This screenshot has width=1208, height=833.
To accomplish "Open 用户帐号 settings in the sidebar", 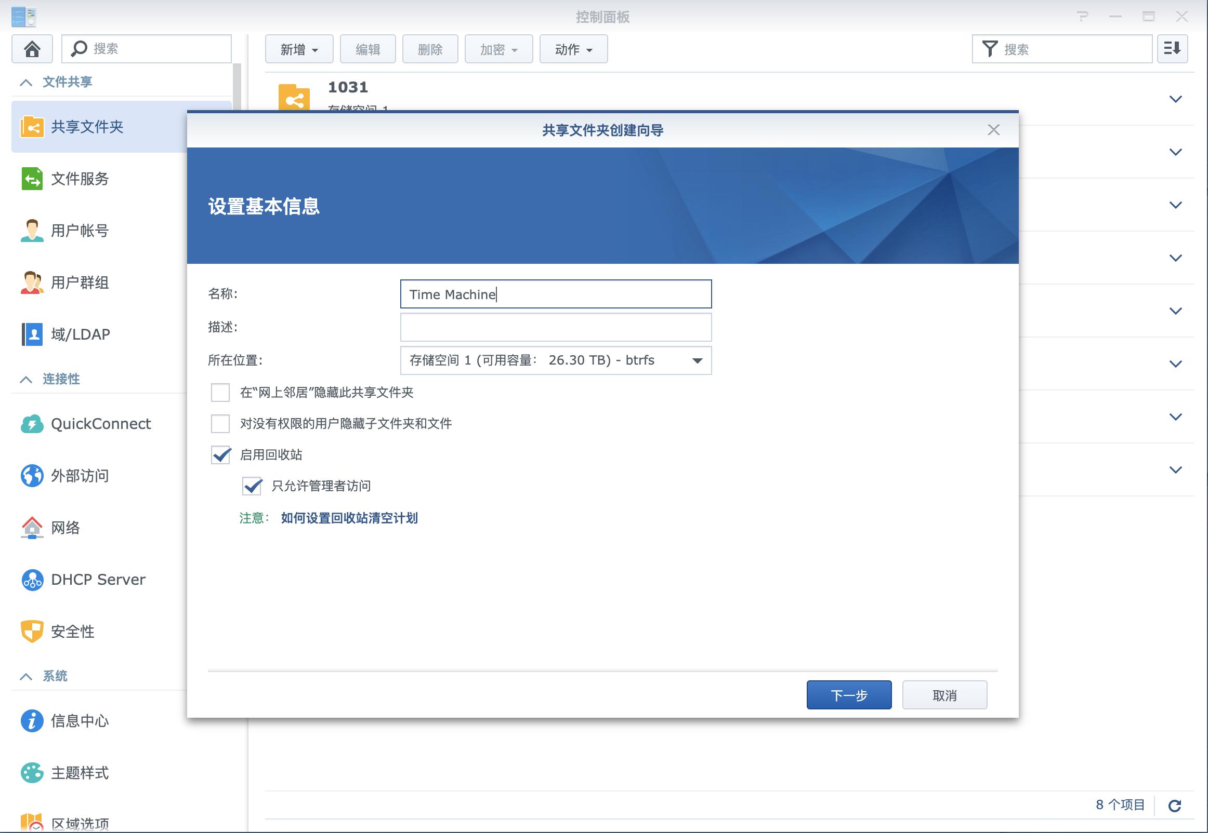I will 31,230.
